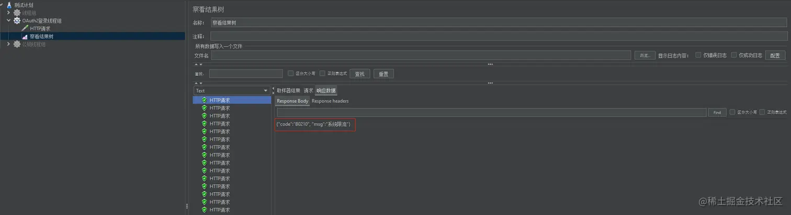Viewport: 791px width, 215px height.
Task: Switch to the 请求 tab
Action: pos(308,90)
